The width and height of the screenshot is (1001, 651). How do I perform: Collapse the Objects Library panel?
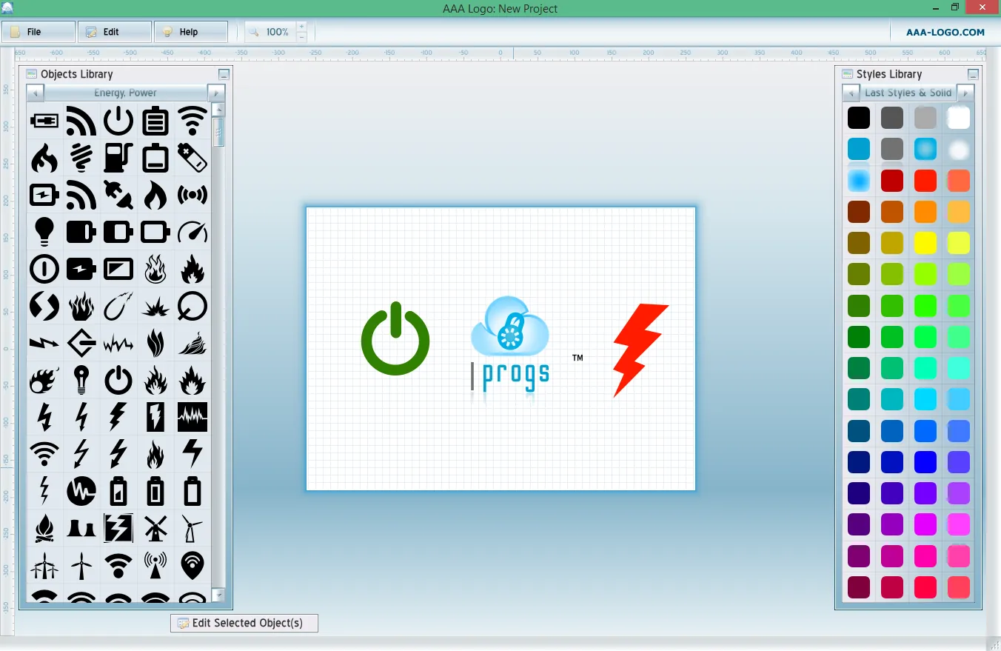(224, 75)
